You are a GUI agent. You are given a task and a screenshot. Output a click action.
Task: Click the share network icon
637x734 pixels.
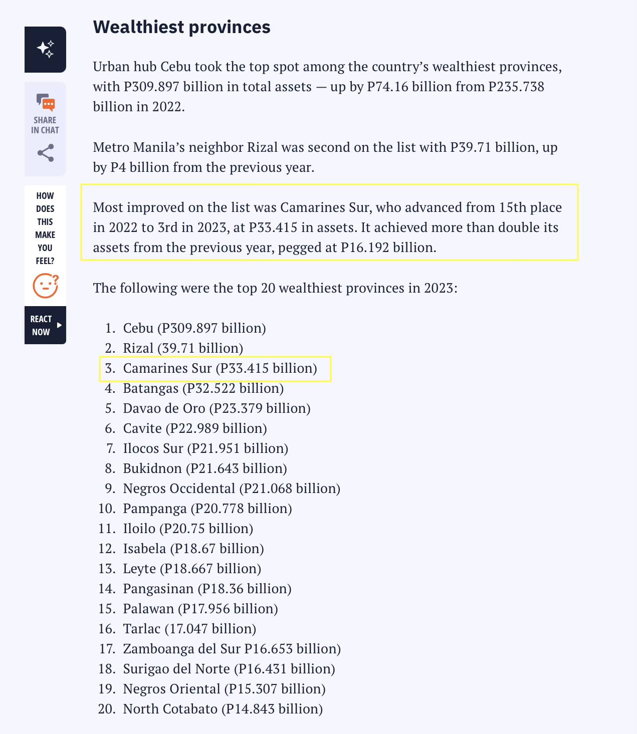tap(46, 153)
